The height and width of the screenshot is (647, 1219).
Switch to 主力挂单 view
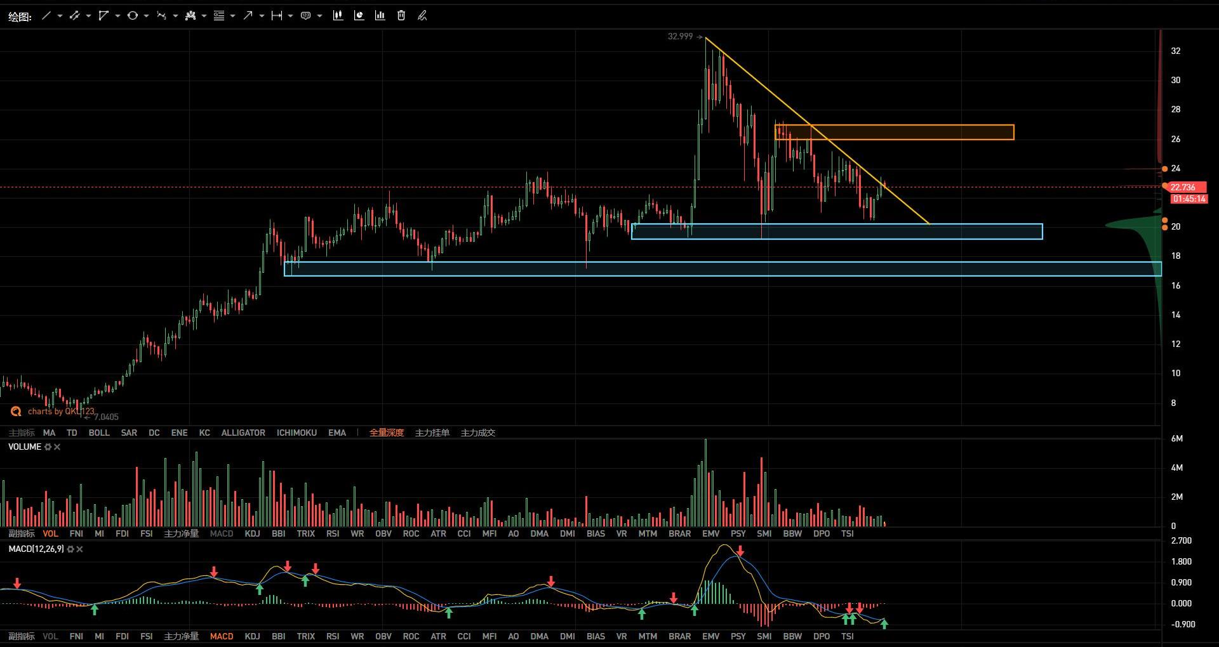pyautogui.click(x=432, y=433)
